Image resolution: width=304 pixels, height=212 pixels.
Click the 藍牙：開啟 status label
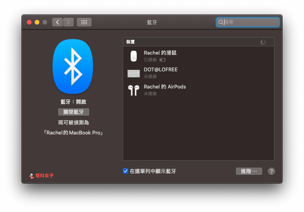click(74, 102)
